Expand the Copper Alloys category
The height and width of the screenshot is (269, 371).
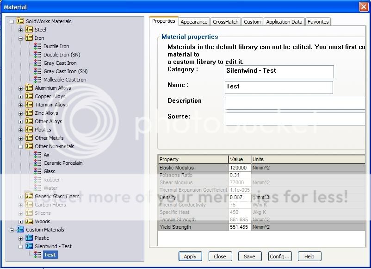click(x=20, y=97)
